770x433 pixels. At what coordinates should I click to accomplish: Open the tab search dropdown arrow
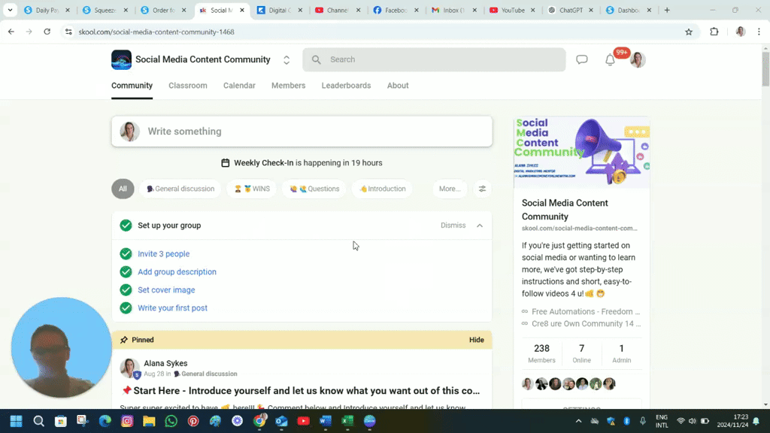[10, 10]
